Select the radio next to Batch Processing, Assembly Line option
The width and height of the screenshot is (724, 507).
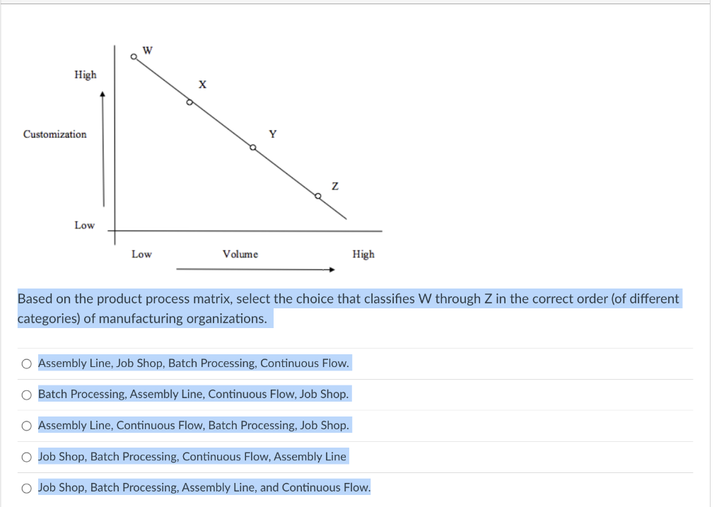pyautogui.click(x=25, y=394)
